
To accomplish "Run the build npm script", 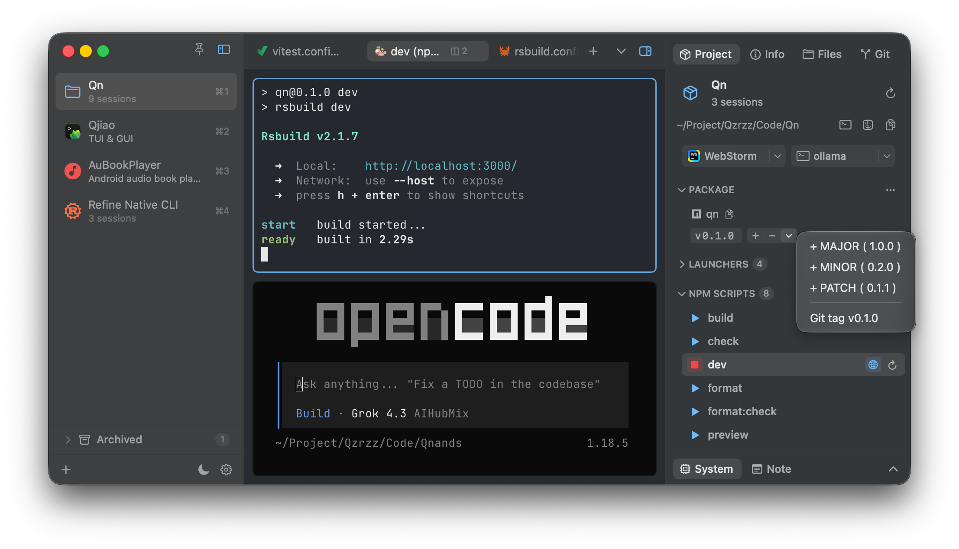I will point(695,318).
